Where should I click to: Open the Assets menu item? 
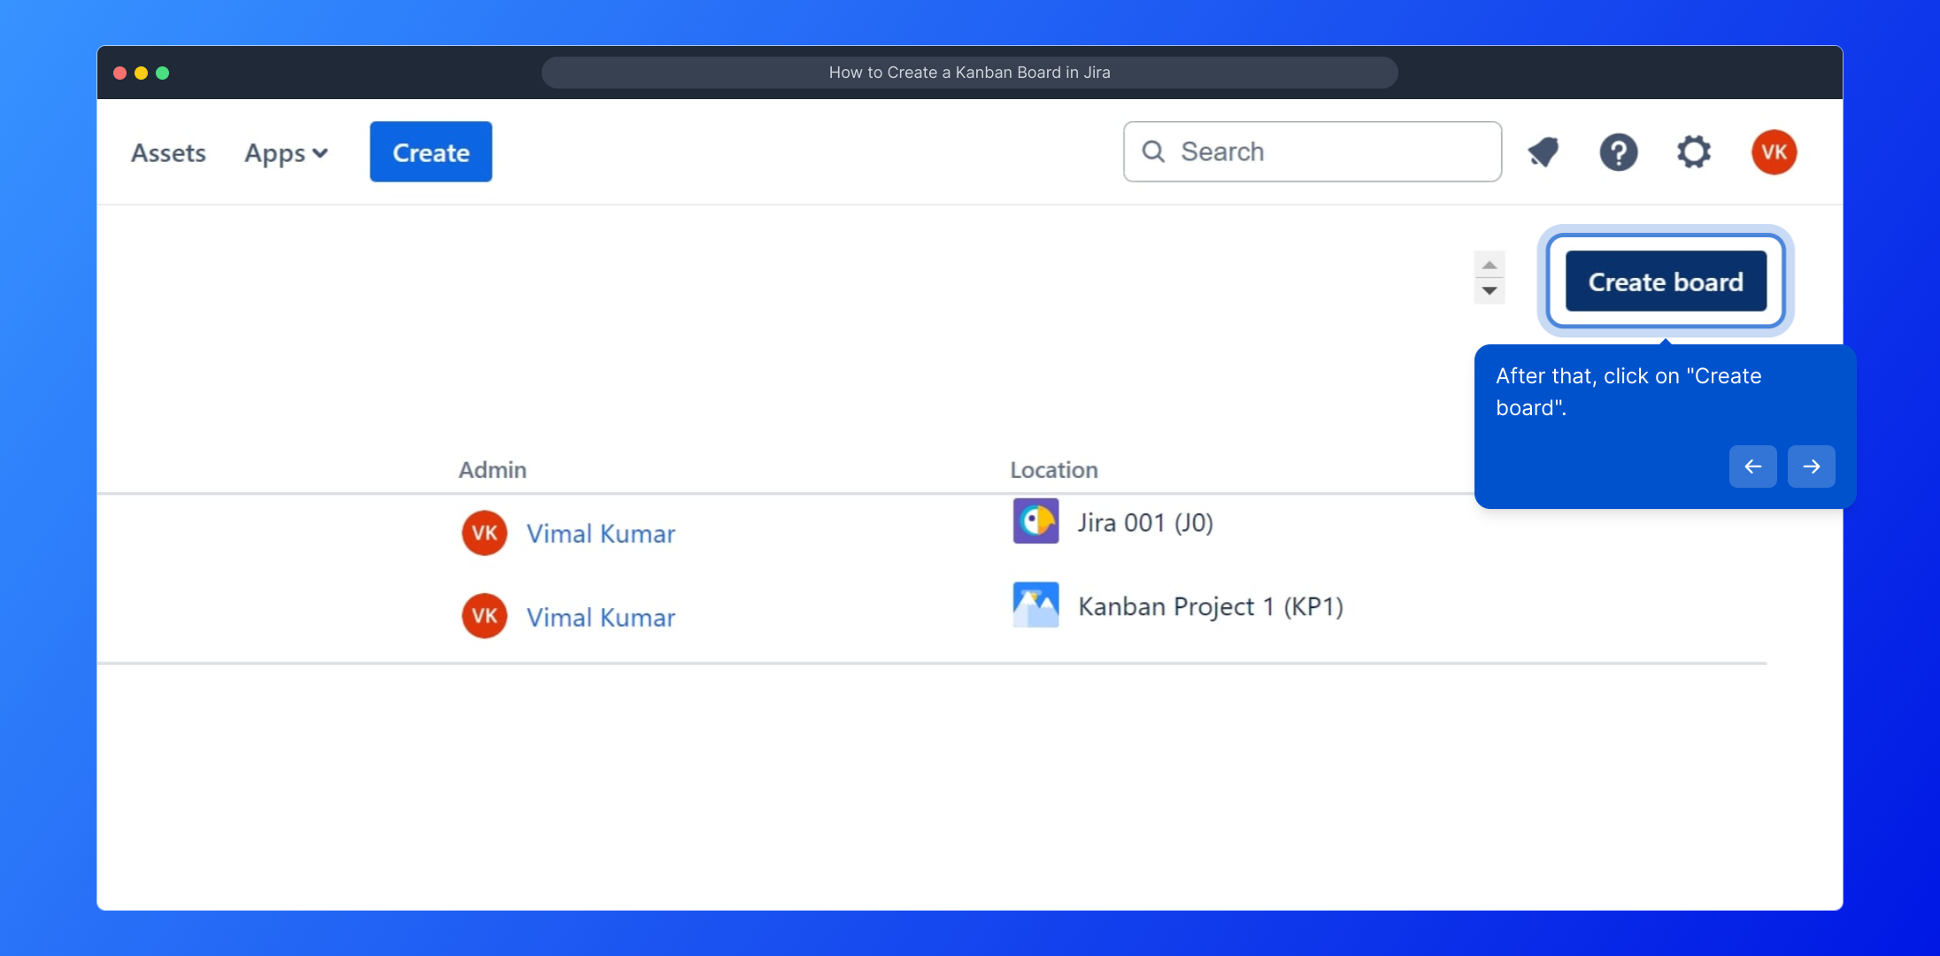pos(168,153)
